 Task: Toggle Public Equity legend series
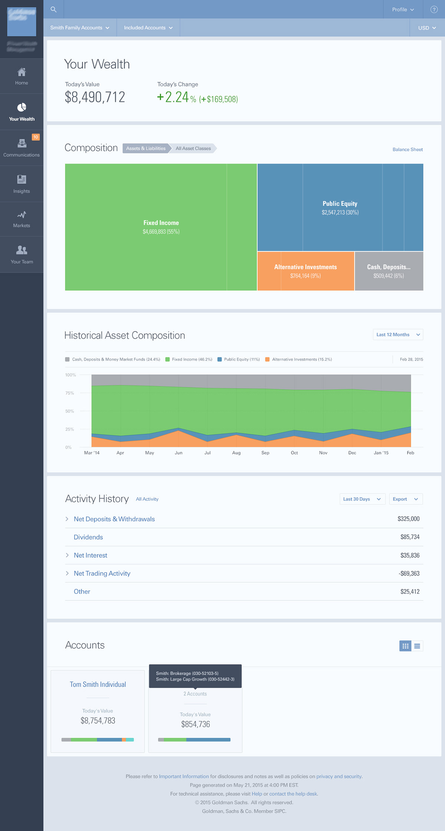pyautogui.click(x=238, y=359)
